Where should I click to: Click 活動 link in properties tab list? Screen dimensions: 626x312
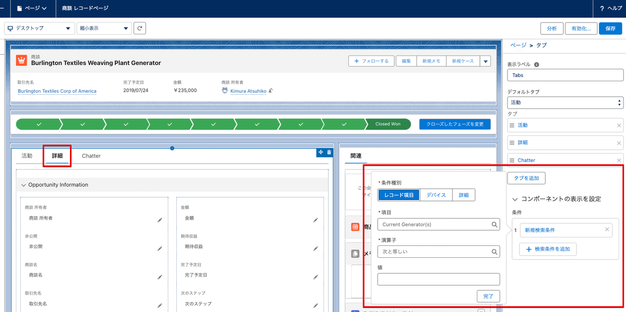pos(522,126)
